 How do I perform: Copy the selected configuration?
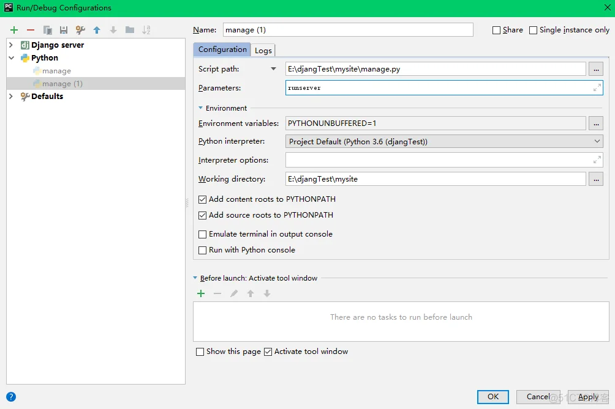click(47, 30)
